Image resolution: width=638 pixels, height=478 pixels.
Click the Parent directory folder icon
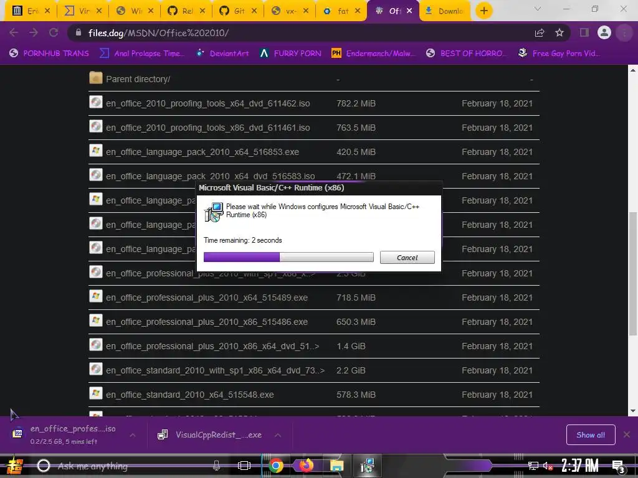pos(95,78)
